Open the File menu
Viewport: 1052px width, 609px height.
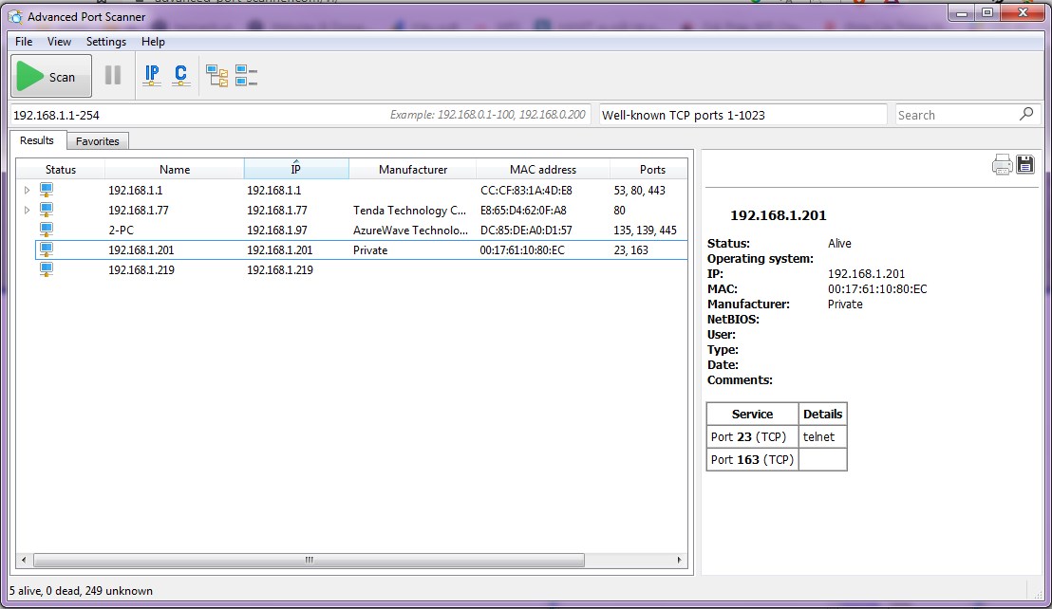[x=24, y=42]
